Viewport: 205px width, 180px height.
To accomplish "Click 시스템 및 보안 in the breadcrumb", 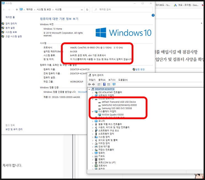I will point(44,10).
